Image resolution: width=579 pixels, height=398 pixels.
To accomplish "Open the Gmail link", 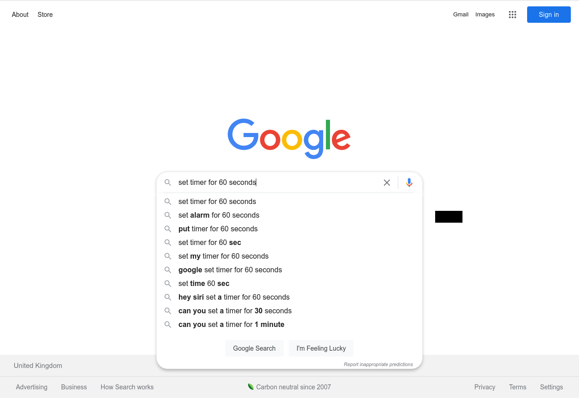I will point(461,15).
